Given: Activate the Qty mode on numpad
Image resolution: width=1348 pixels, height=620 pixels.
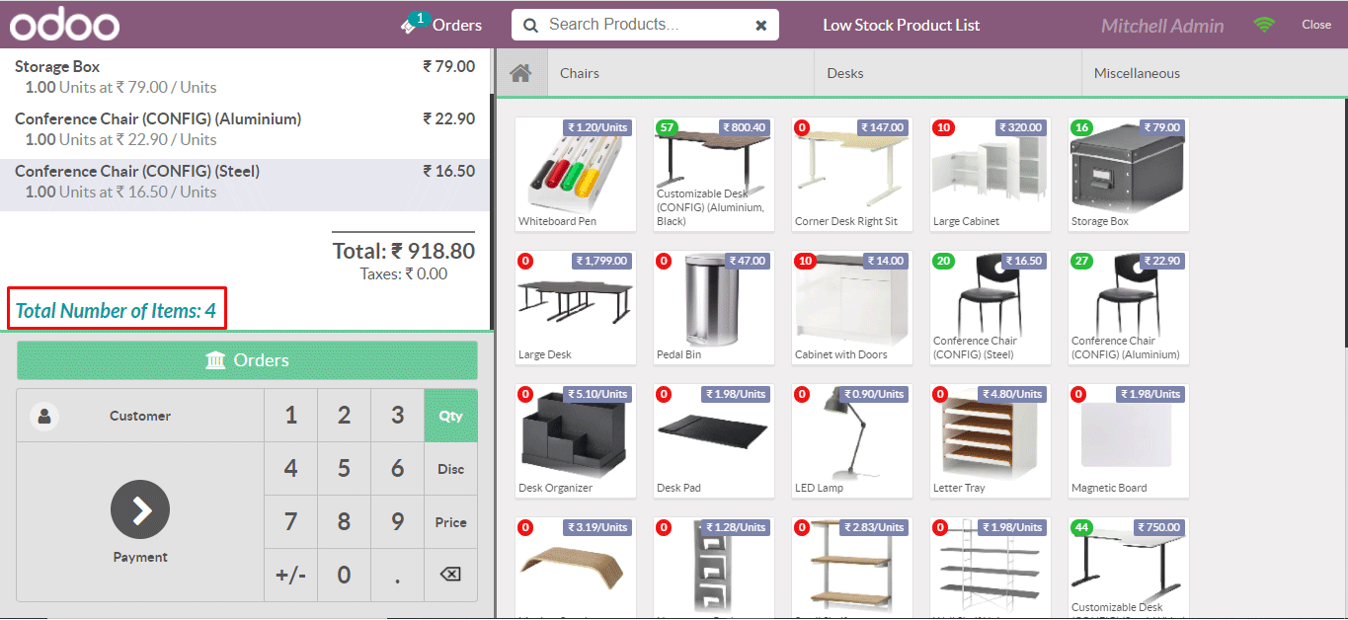Looking at the screenshot, I should pyautogui.click(x=450, y=416).
